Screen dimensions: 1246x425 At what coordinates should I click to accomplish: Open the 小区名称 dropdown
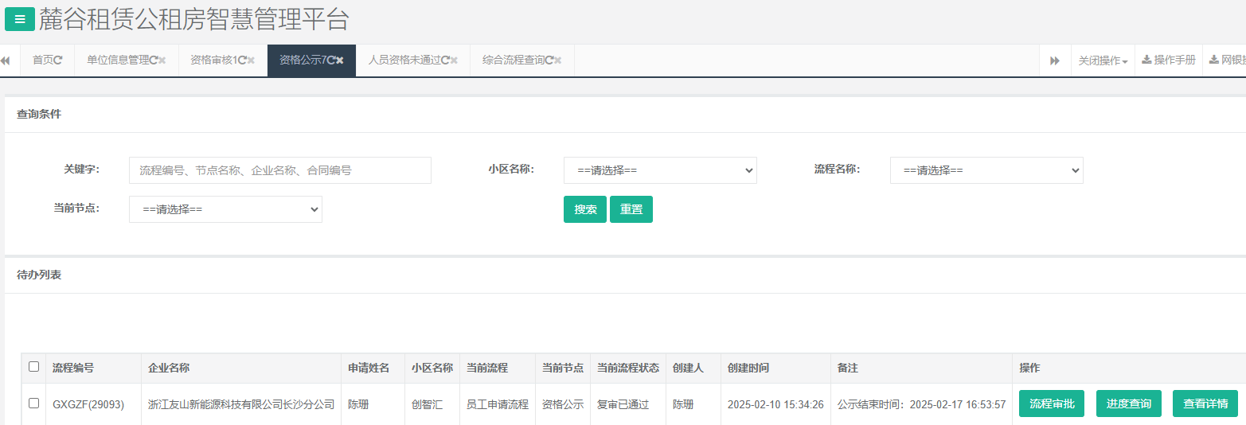(x=660, y=170)
